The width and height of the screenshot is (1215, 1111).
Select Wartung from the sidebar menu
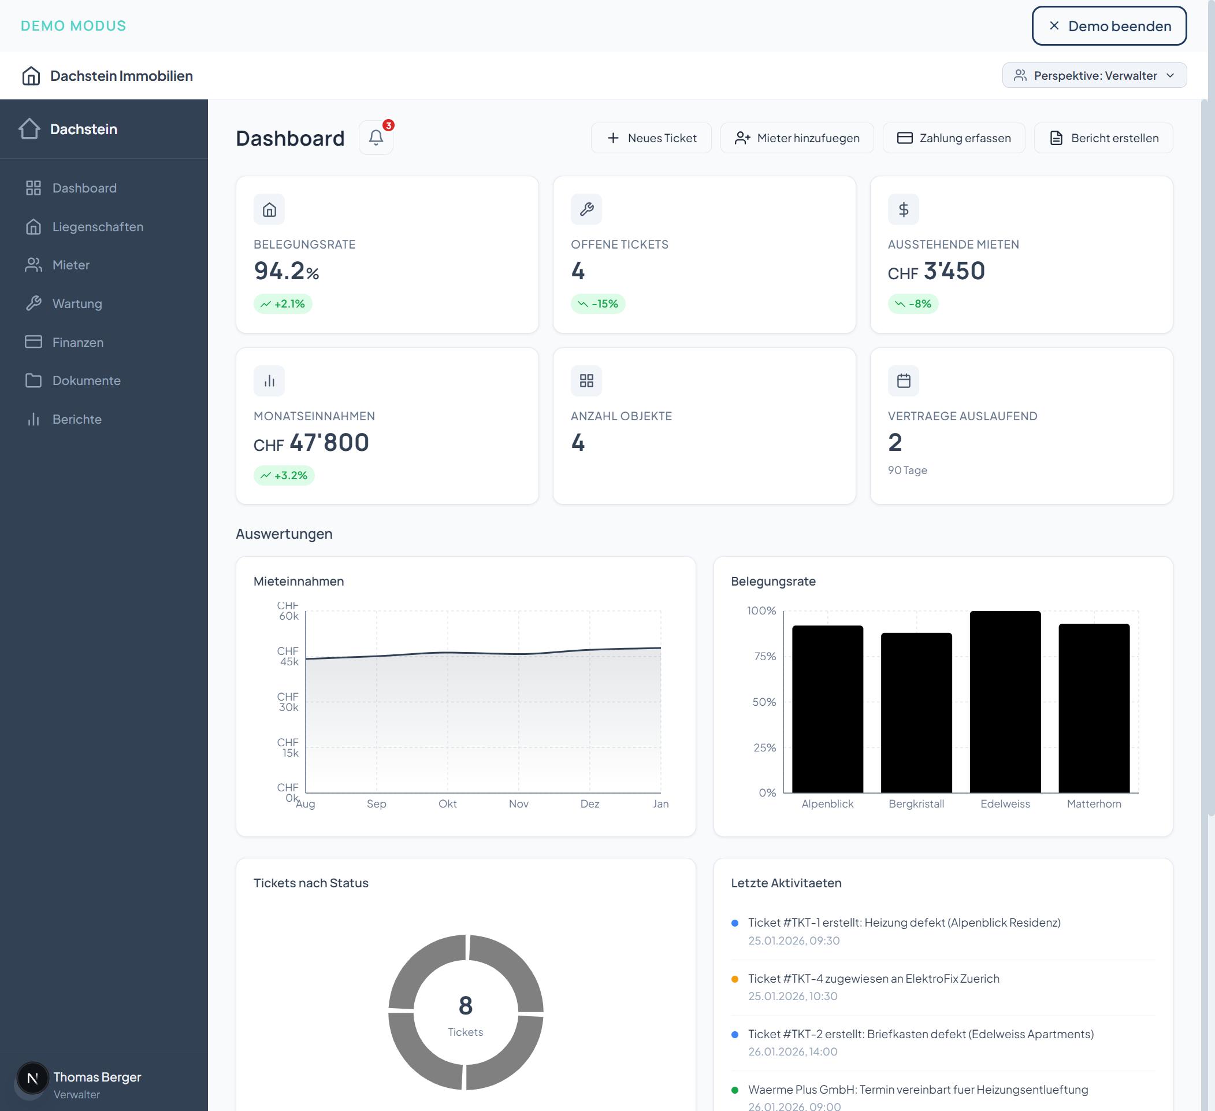click(x=77, y=303)
